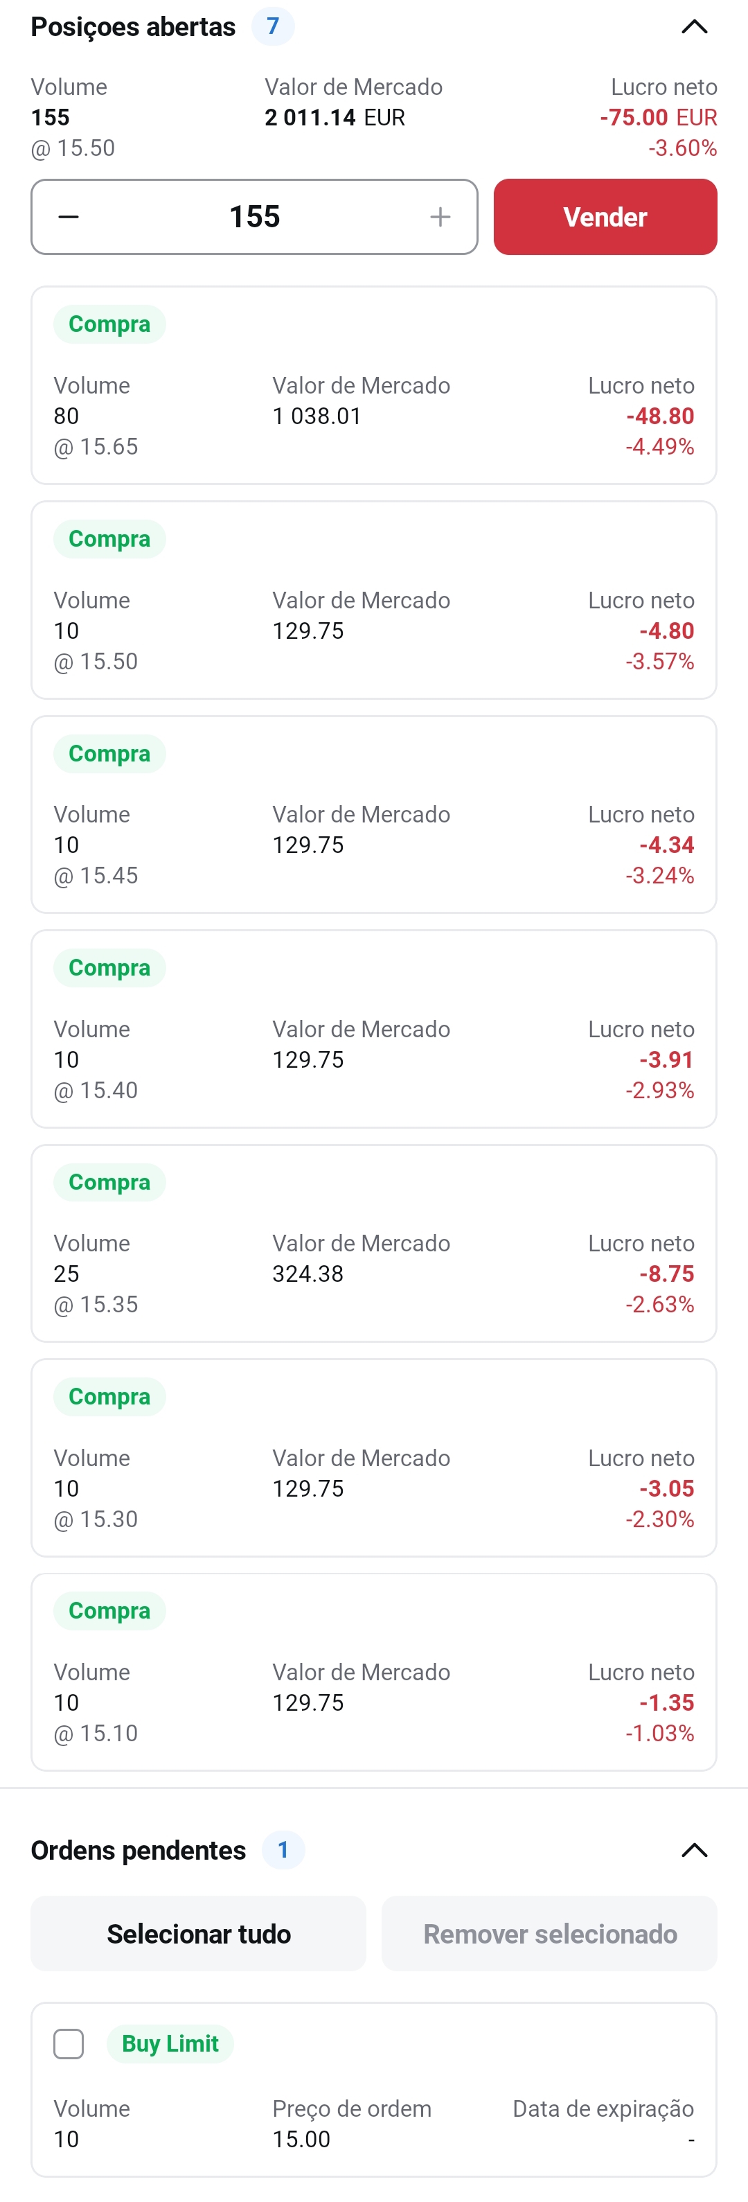Tap the open positions count badge 7

273,26
